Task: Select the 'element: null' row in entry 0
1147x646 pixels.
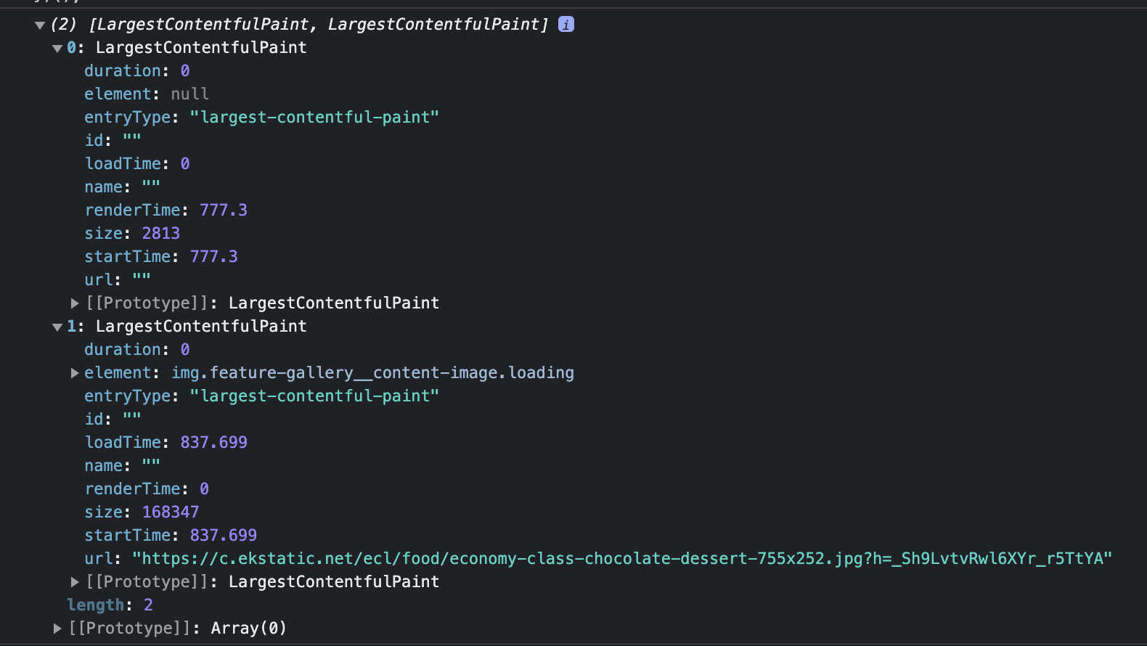Action: (x=147, y=94)
